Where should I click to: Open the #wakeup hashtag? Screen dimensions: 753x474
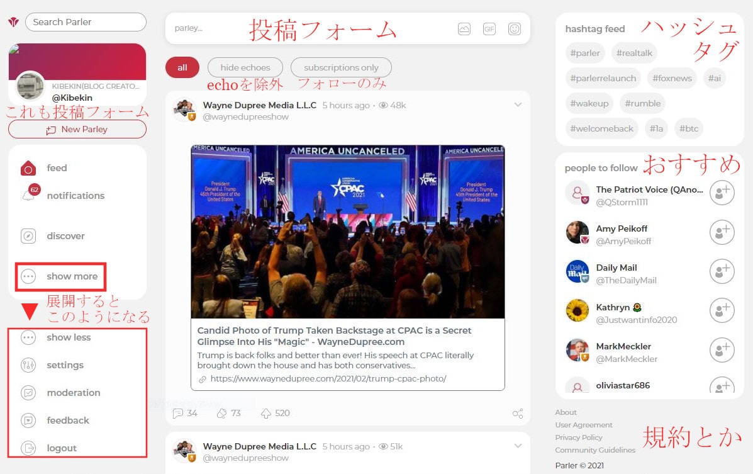589,103
